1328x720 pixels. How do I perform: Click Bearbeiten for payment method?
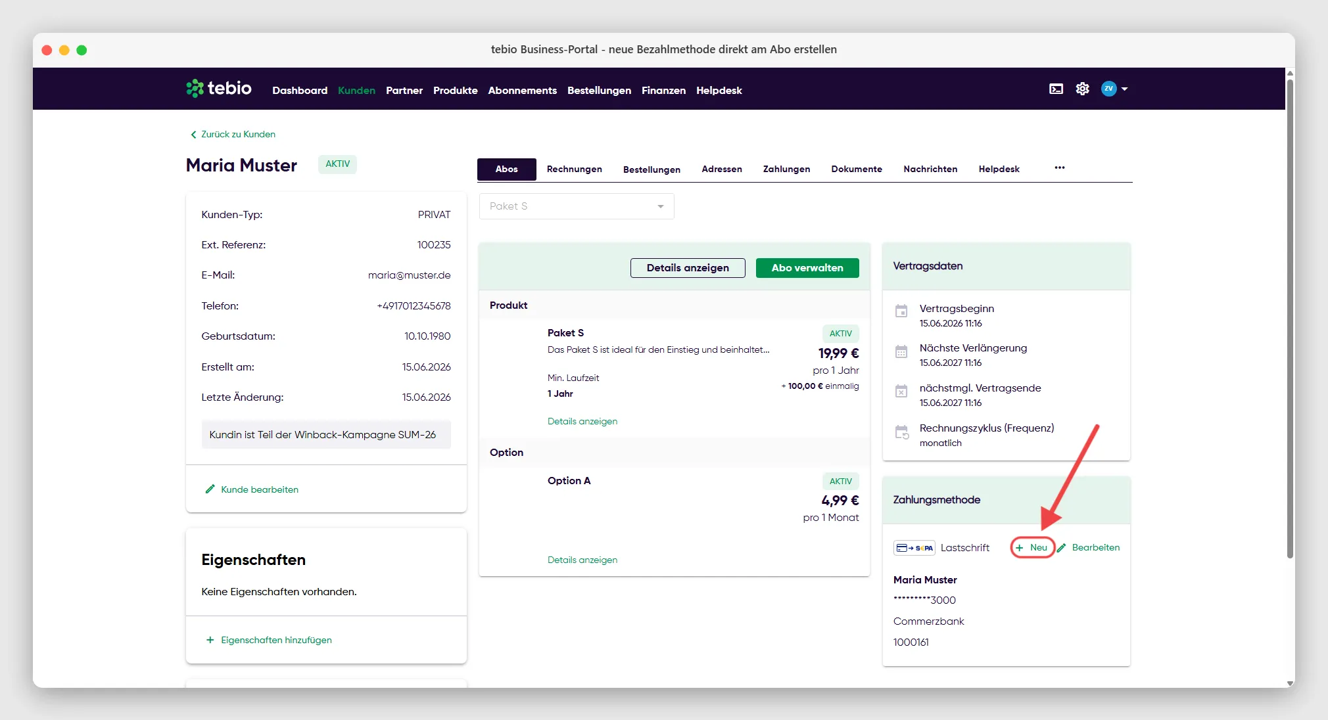coord(1089,547)
